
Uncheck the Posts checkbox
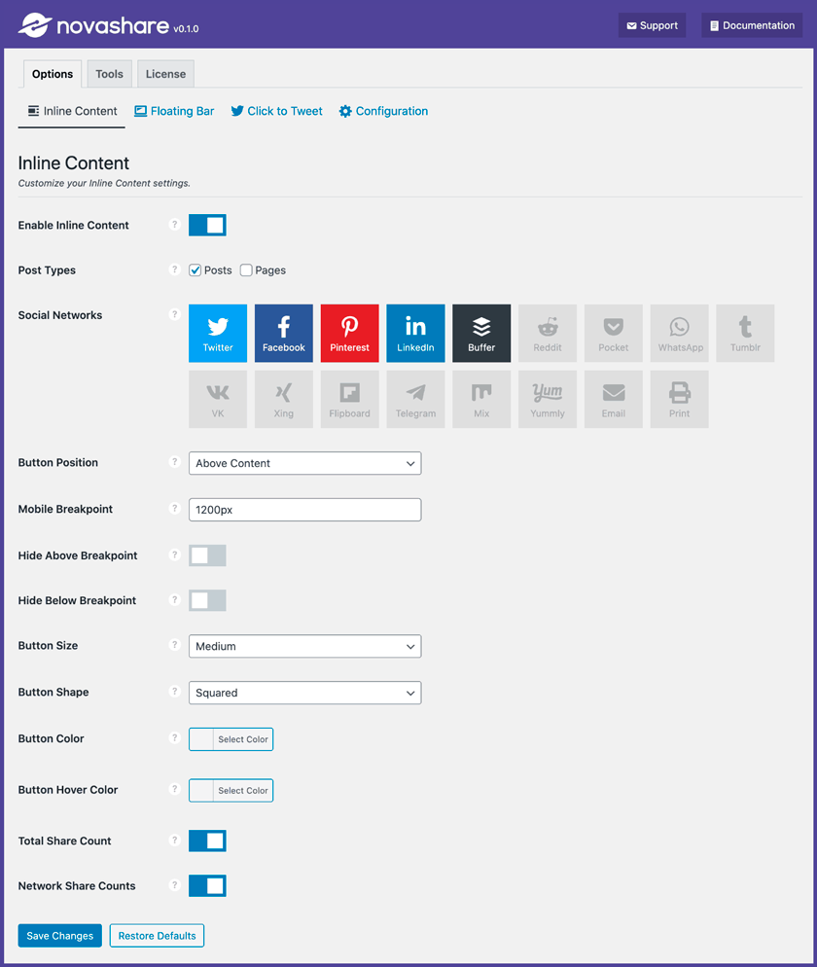(x=195, y=270)
